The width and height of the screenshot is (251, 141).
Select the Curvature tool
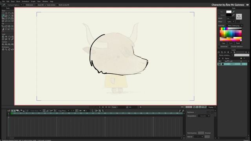tap(12, 13)
